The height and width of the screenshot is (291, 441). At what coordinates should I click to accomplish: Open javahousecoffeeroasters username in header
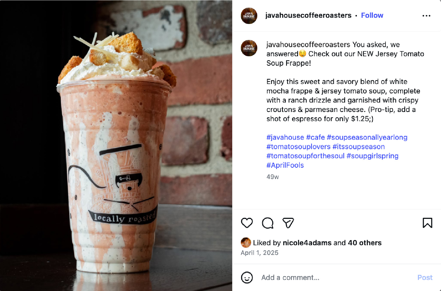[x=308, y=15]
